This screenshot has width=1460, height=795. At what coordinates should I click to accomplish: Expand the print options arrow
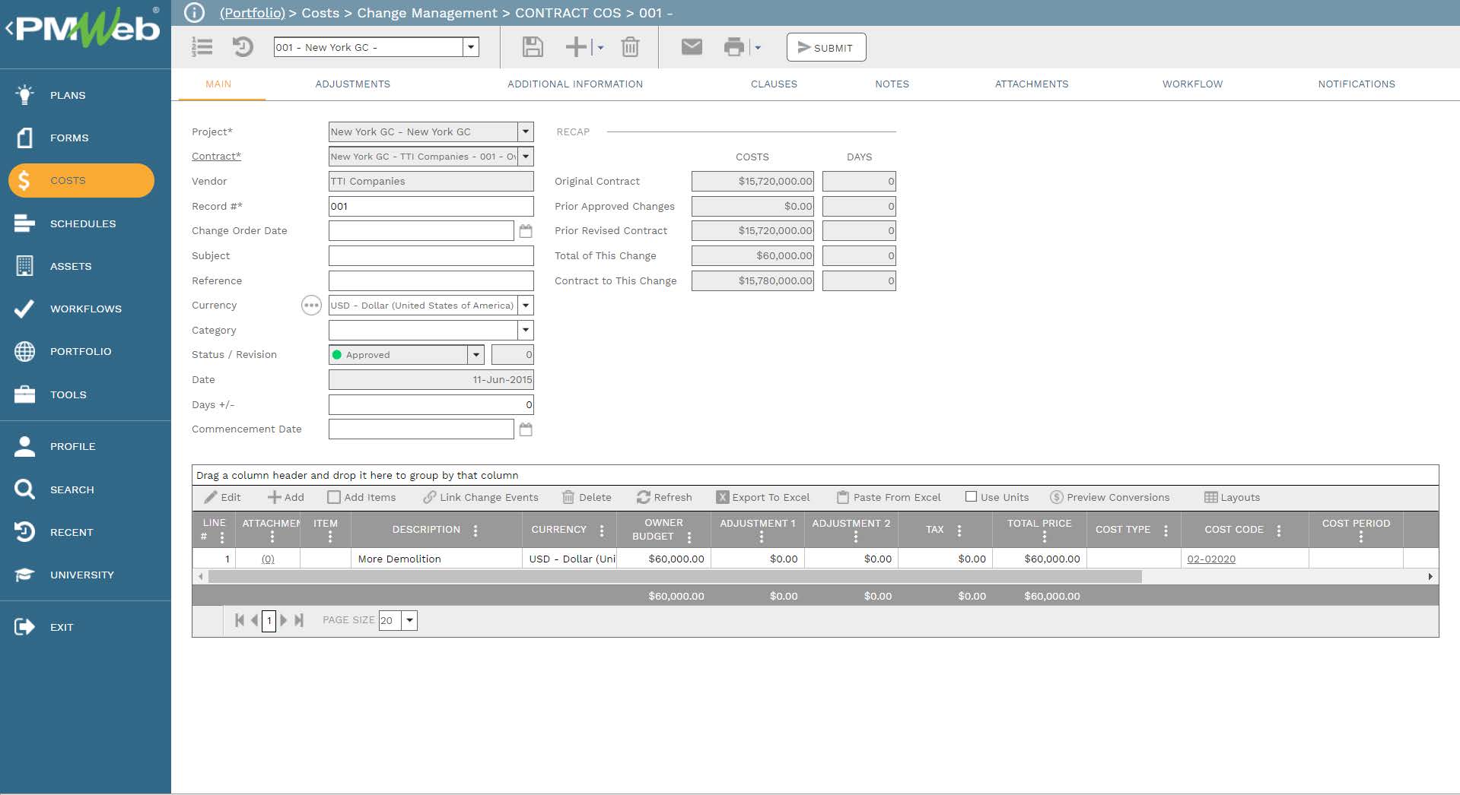coord(758,47)
